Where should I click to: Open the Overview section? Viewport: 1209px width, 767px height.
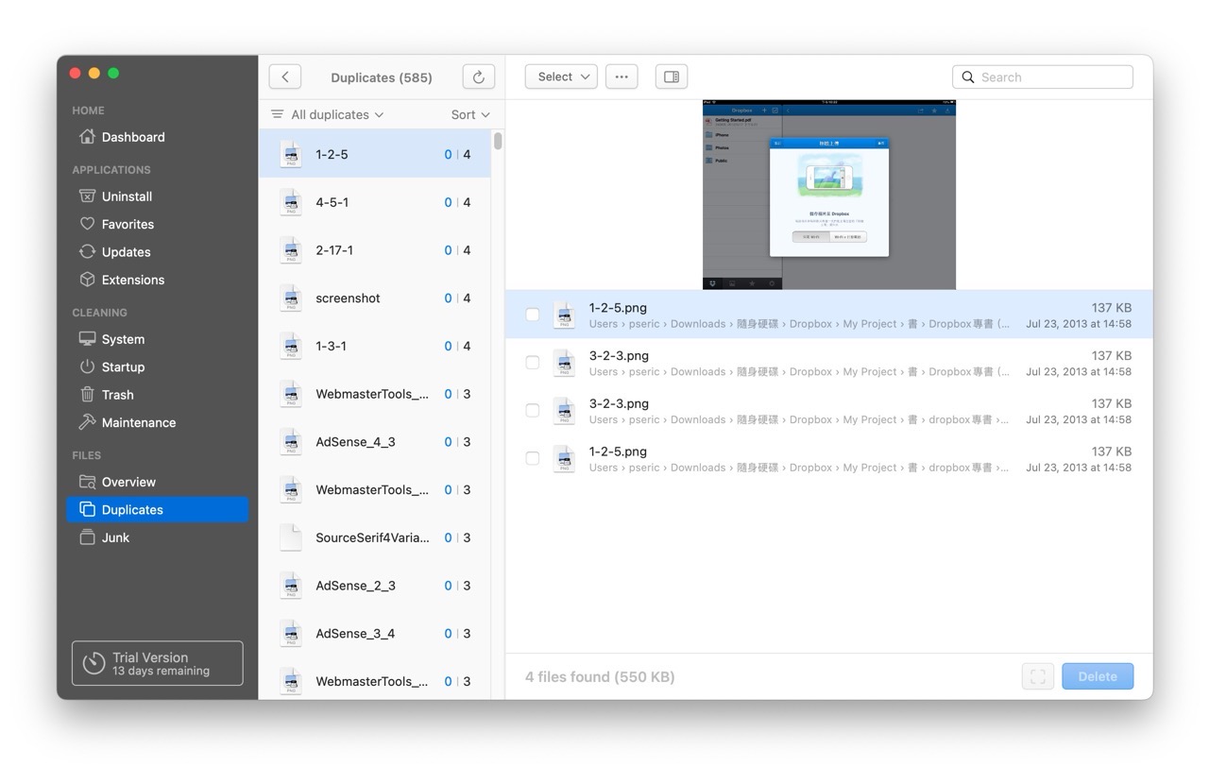157,482
